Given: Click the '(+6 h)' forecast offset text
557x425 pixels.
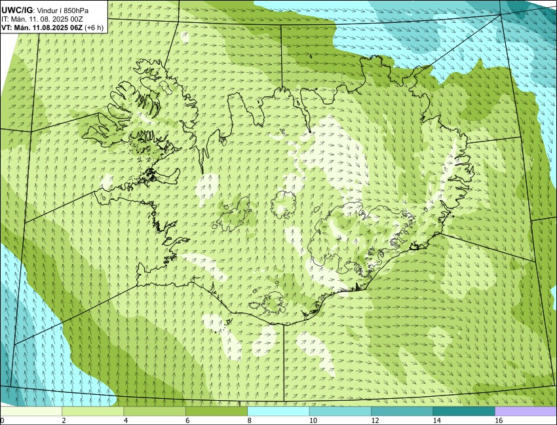Looking at the screenshot, I should point(94,28).
